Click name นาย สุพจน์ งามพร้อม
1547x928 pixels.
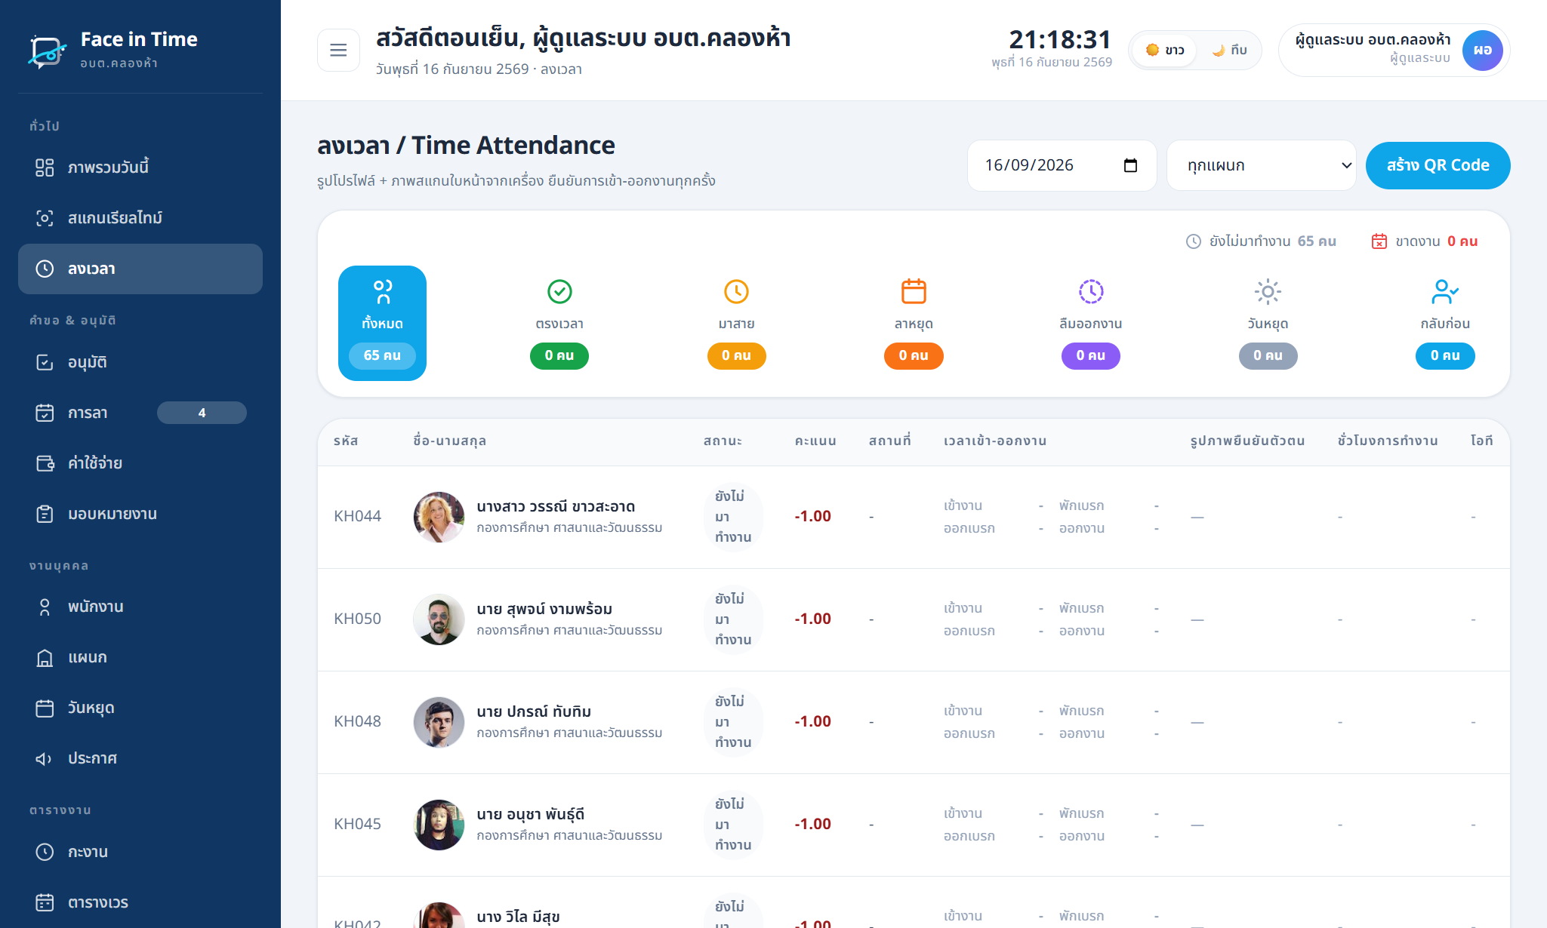[x=544, y=609]
